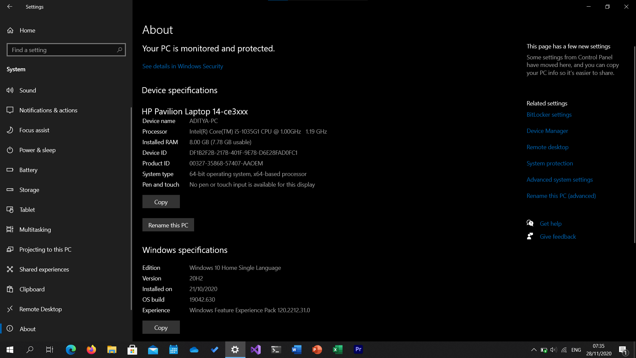Click the Get help chat icon

pyautogui.click(x=530, y=223)
